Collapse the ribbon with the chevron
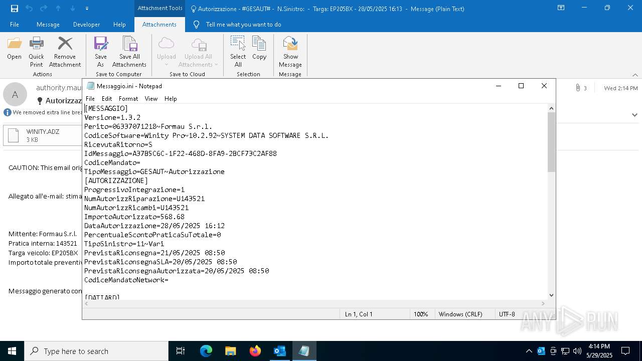642x361 pixels. coord(635,75)
